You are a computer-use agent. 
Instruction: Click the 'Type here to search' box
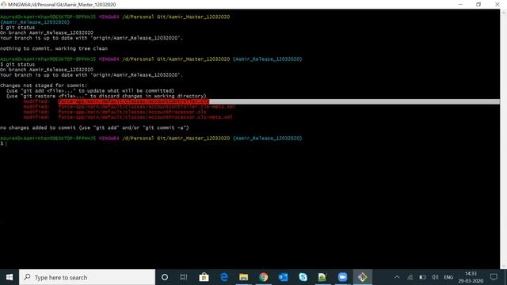coord(87,277)
